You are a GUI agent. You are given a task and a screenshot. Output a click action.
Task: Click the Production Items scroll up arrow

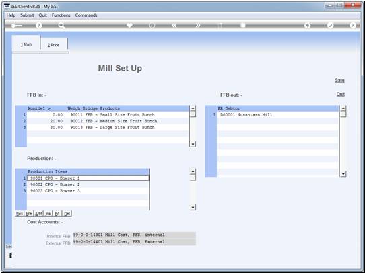[x=193, y=171]
